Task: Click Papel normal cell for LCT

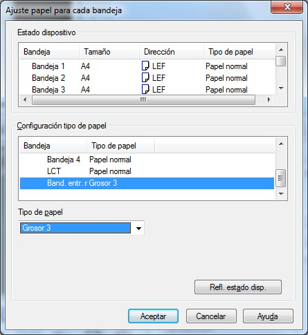Action: pos(110,171)
